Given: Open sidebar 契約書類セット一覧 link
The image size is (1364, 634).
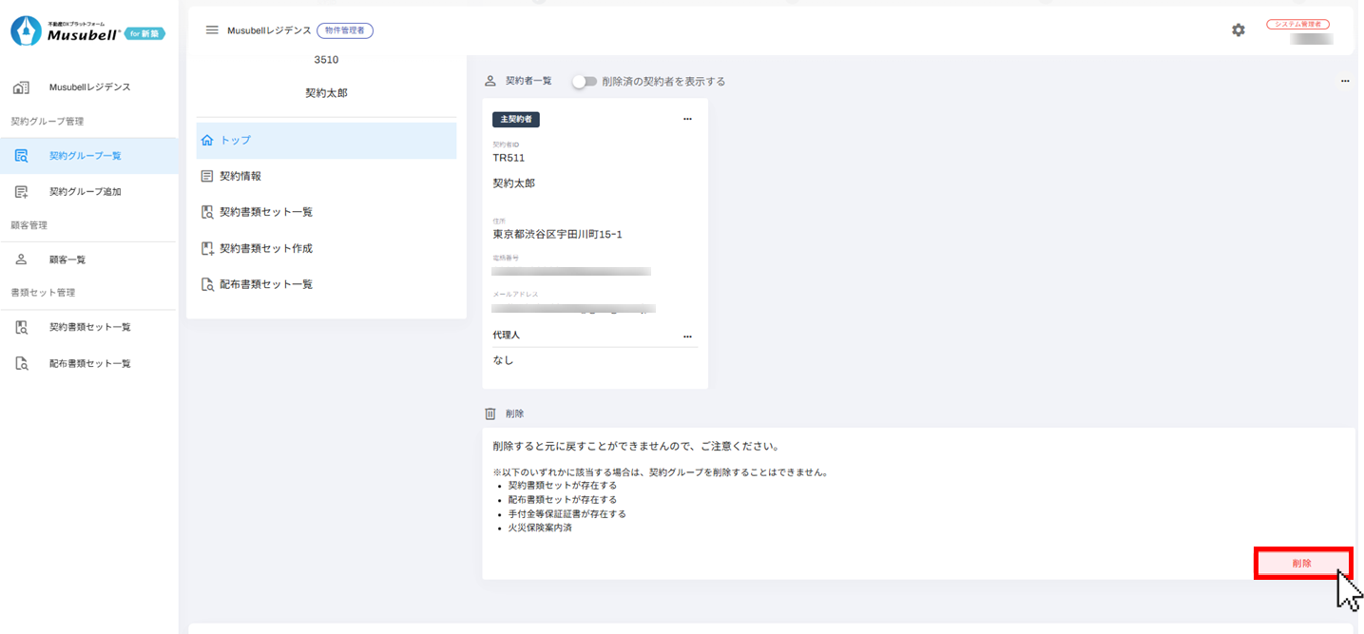Looking at the screenshot, I should coord(89,327).
